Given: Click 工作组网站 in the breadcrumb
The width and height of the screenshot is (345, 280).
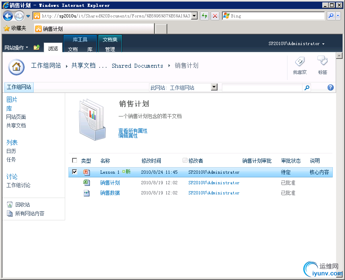Looking at the screenshot, I should tap(46, 65).
